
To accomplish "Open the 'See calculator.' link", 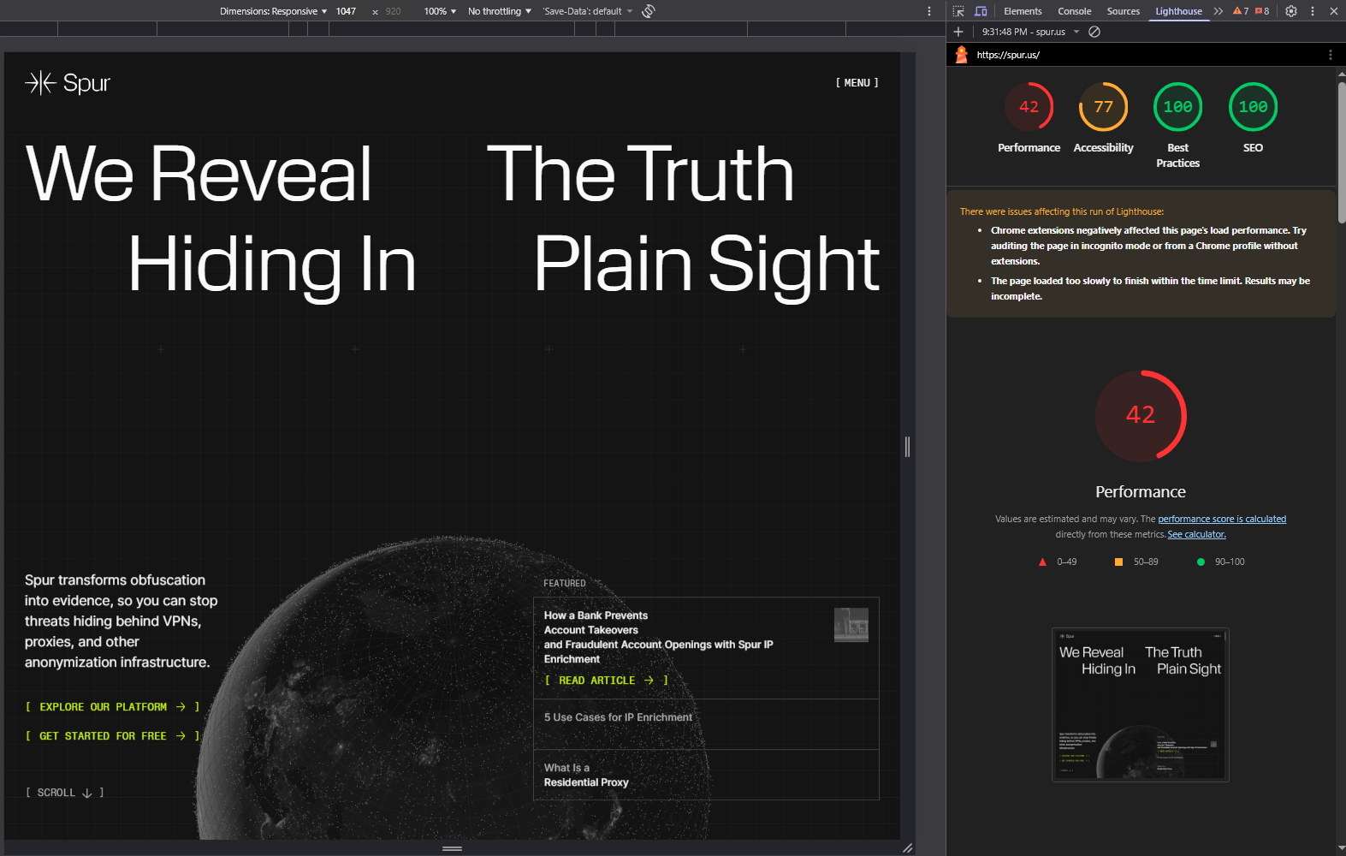I will click(1196, 534).
